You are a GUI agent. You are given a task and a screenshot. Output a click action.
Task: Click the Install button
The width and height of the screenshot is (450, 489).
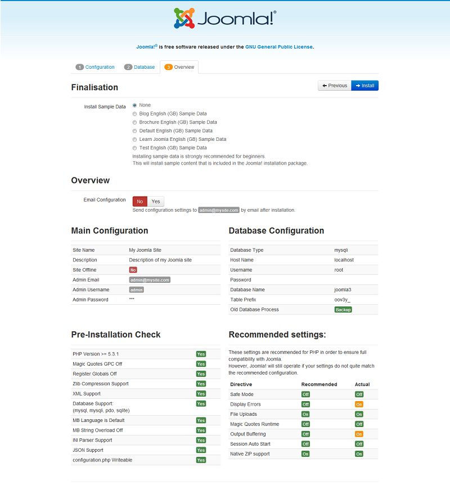click(366, 85)
